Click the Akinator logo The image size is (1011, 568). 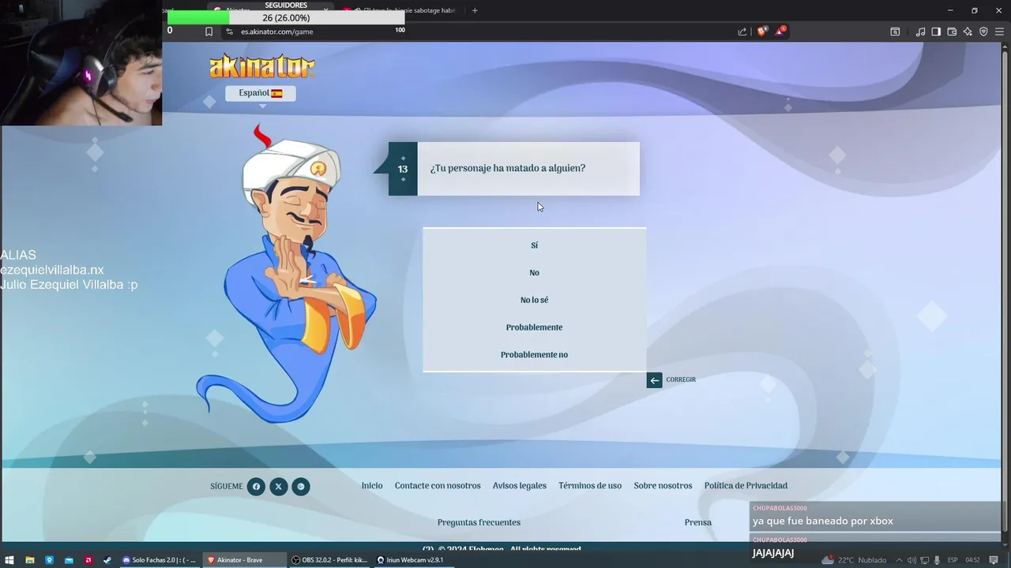click(262, 66)
